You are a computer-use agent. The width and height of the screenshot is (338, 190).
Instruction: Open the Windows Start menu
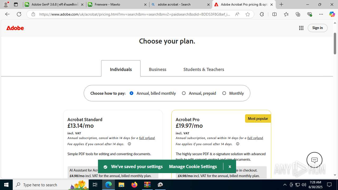[x=6, y=185]
